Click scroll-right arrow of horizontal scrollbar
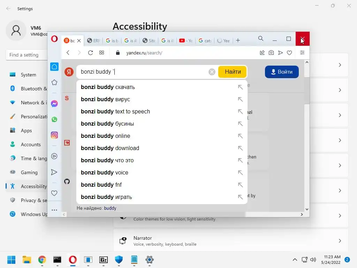 (302, 215)
